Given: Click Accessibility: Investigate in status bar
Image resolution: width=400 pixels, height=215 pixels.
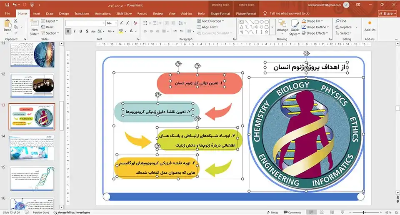Looking at the screenshot, I should click(x=72, y=212).
